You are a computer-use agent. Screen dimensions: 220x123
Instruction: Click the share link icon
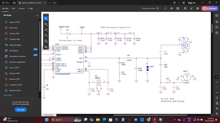click(x=191, y=9)
